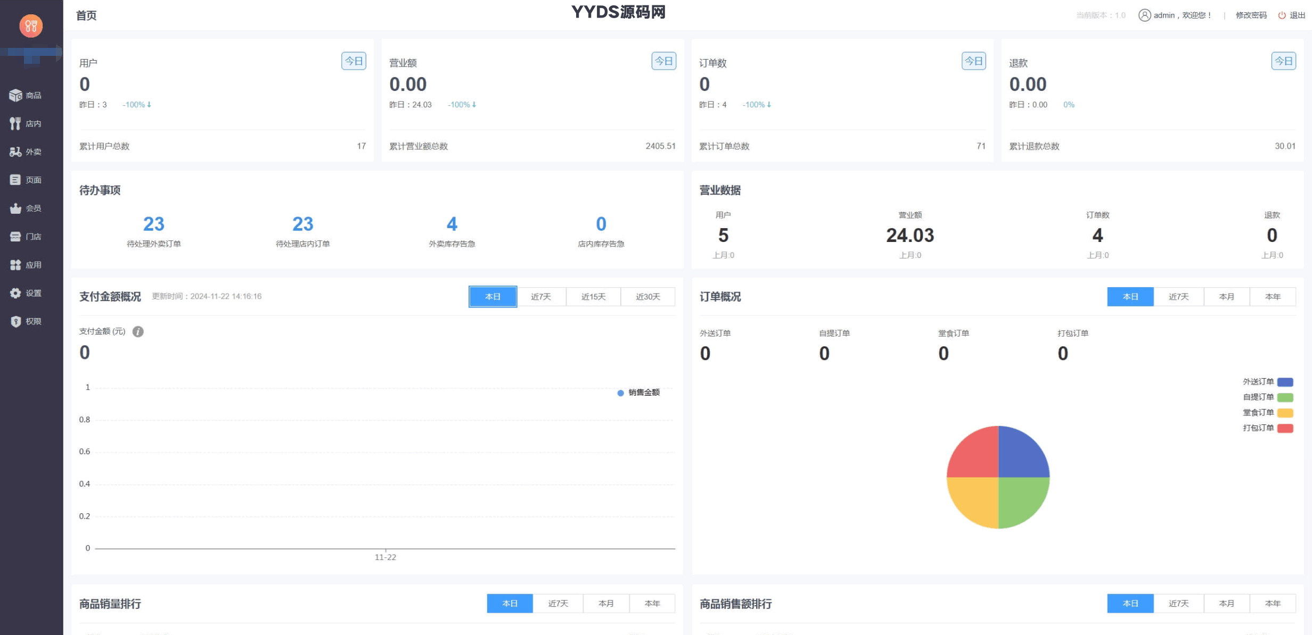
Task: Switch payment overview to 近7天 tab
Action: 541,297
